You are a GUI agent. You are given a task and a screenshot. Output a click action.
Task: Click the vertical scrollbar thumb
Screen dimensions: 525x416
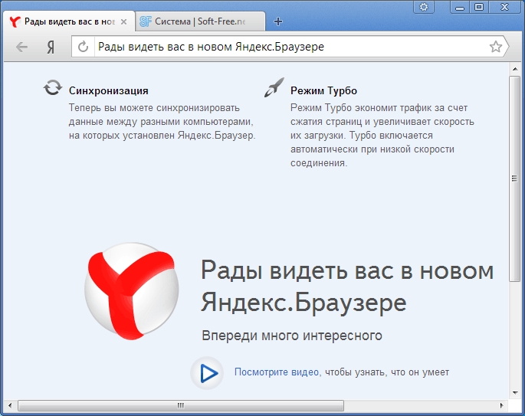click(514, 179)
